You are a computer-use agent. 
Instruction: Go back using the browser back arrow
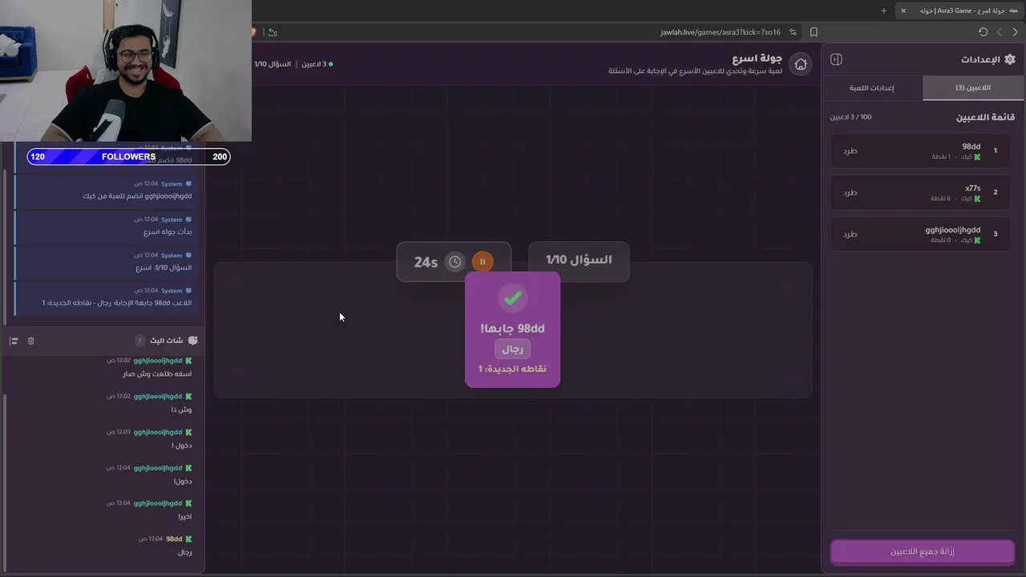999,32
